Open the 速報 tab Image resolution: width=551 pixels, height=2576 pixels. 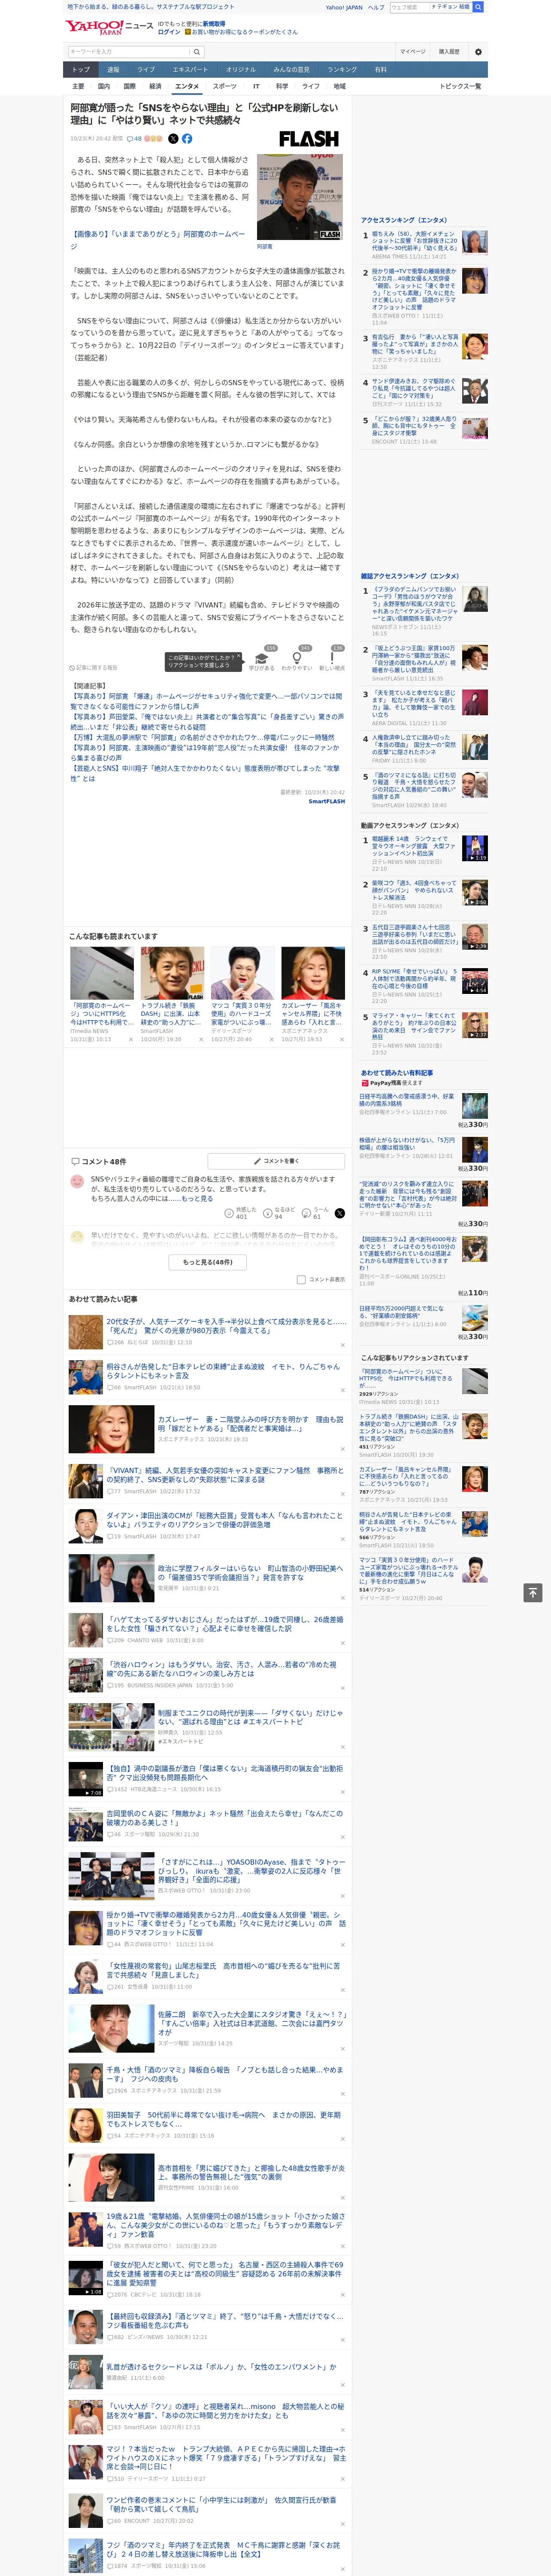coord(113,70)
